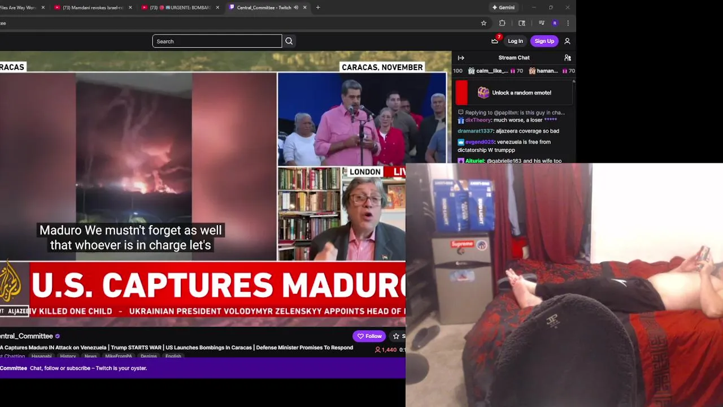
Task: Click the webcam overlay window
Action: click(564, 285)
